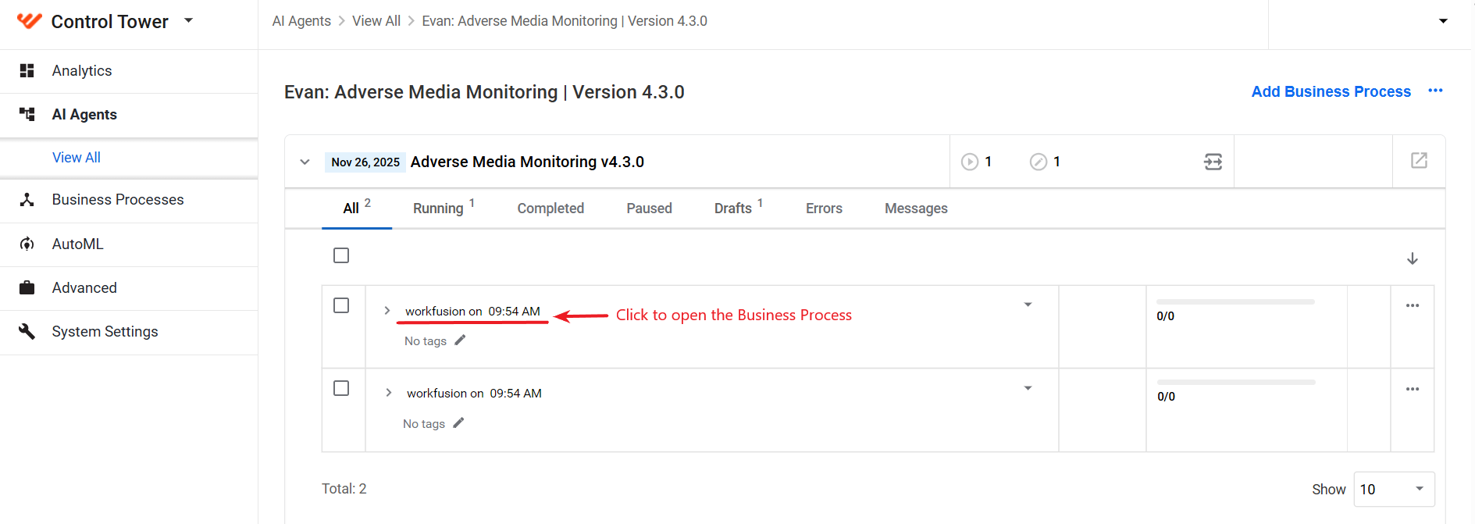
Task: Open the second workfusion on 09:54 AM process
Action: [x=474, y=394]
